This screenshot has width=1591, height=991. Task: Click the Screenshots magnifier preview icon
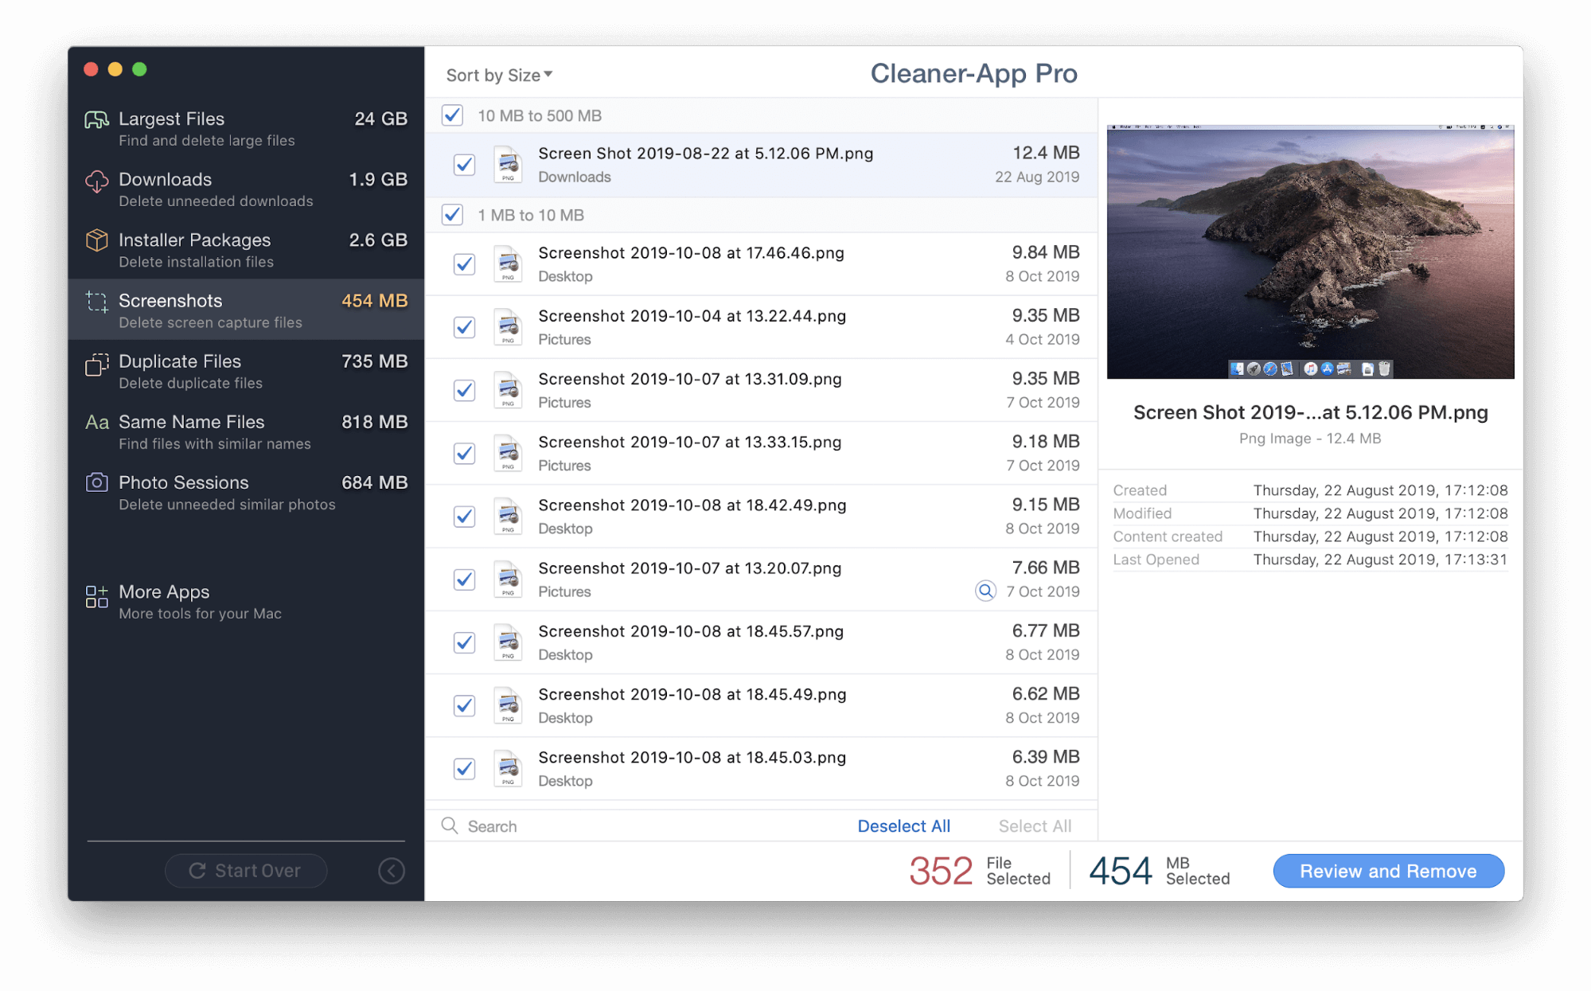(x=983, y=591)
